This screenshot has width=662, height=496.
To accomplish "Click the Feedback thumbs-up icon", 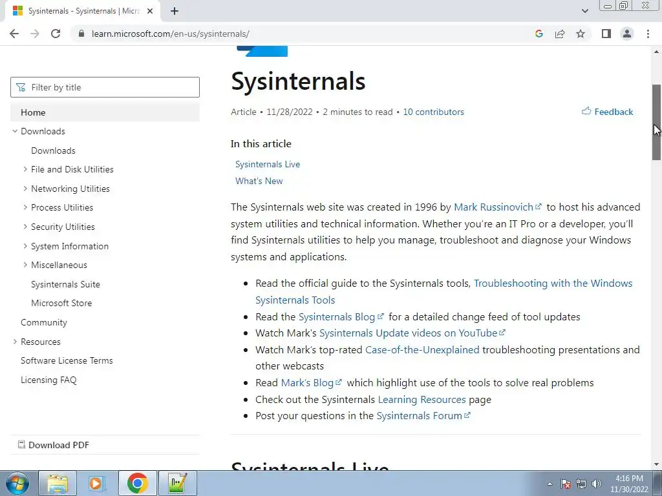I will point(586,111).
